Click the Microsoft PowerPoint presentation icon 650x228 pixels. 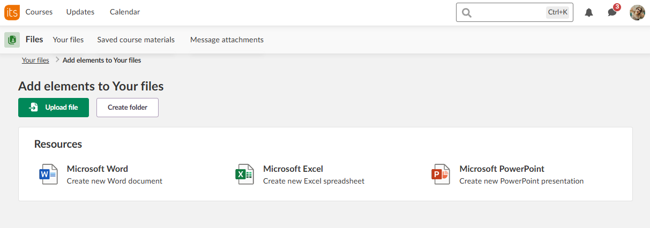(x=440, y=174)
